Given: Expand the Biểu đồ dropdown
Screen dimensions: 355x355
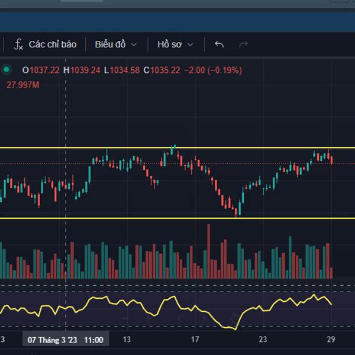Looking at the screenshot, I should (x=115, y=44).
